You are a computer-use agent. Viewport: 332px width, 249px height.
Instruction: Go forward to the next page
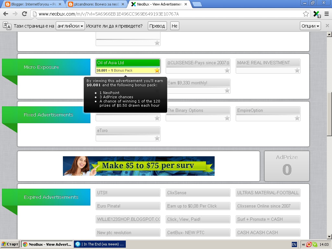click(x=15, y=14)
